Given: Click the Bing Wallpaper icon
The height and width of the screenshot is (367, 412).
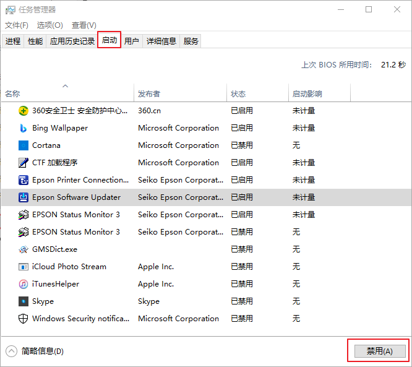Looking at the screenshot, I should (24, 128).
